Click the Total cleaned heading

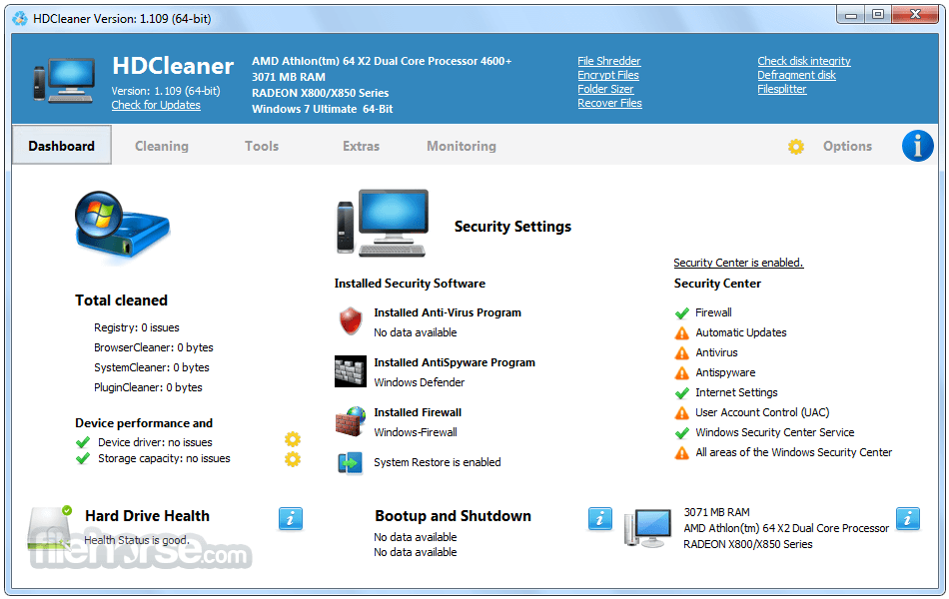[121, 300]
